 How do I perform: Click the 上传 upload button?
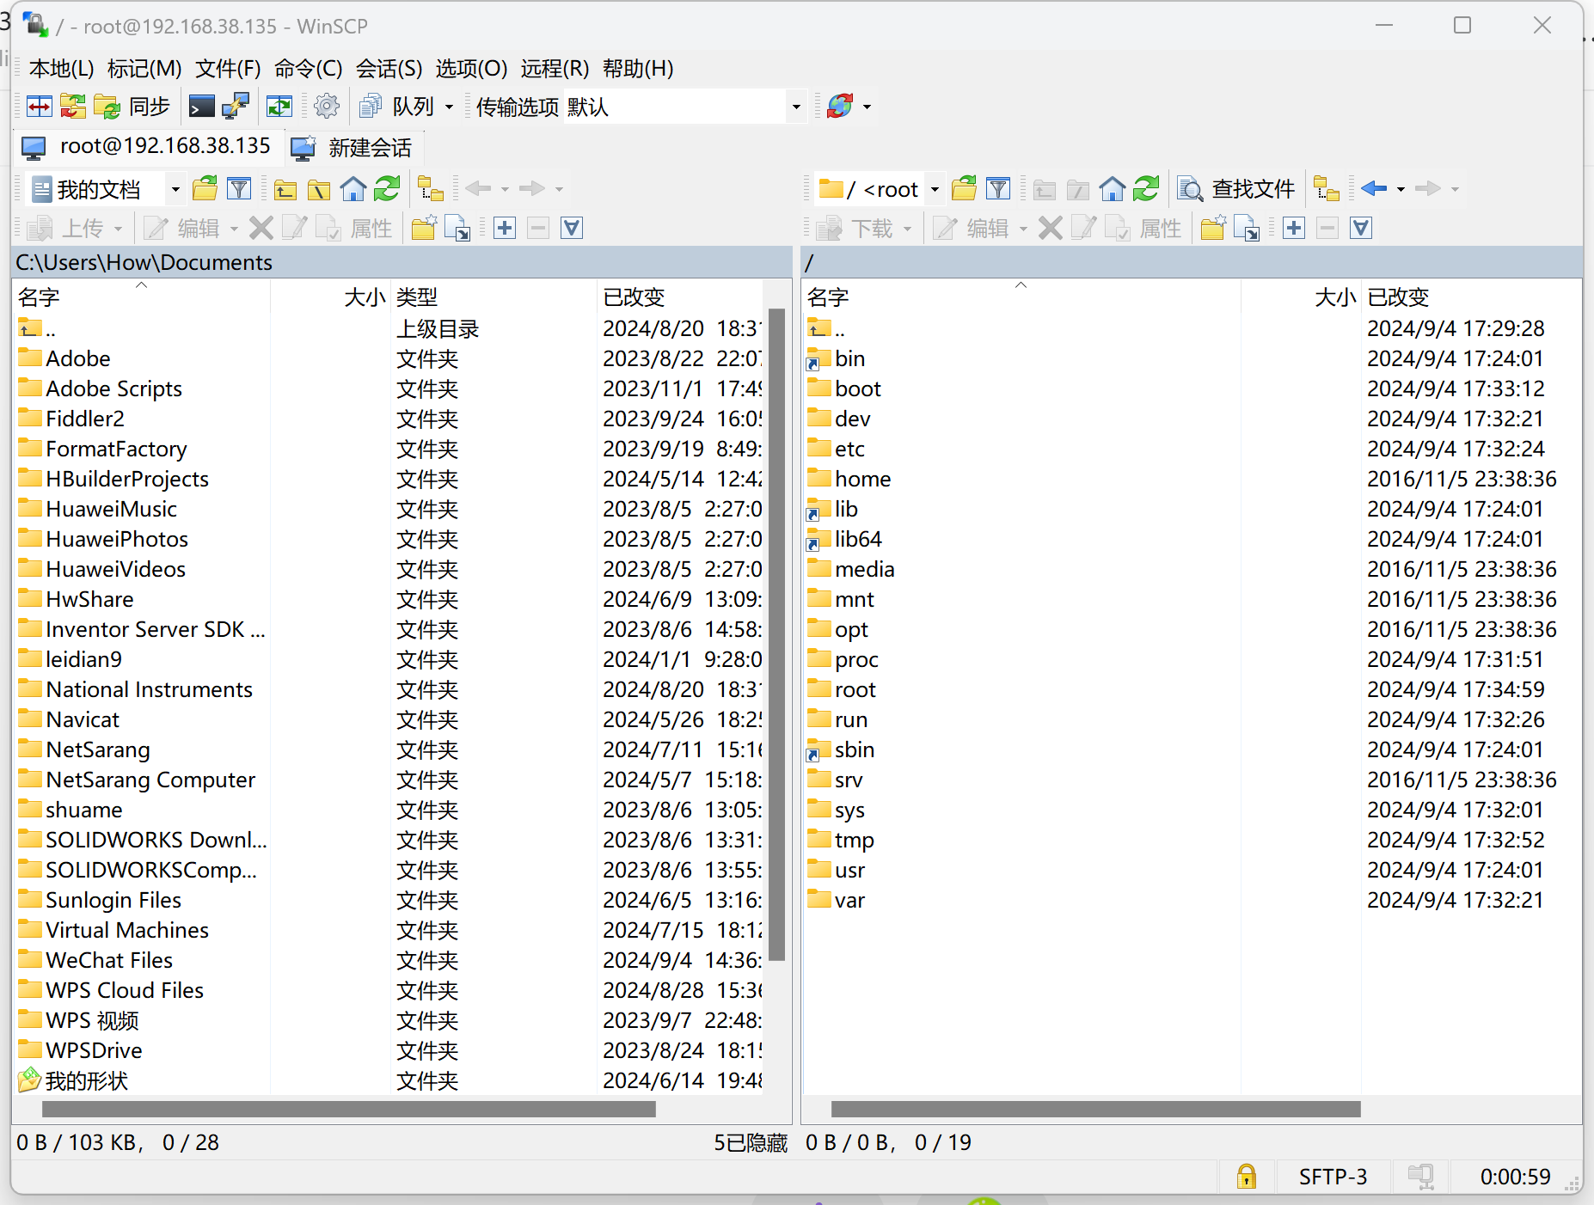coord(66,228)
